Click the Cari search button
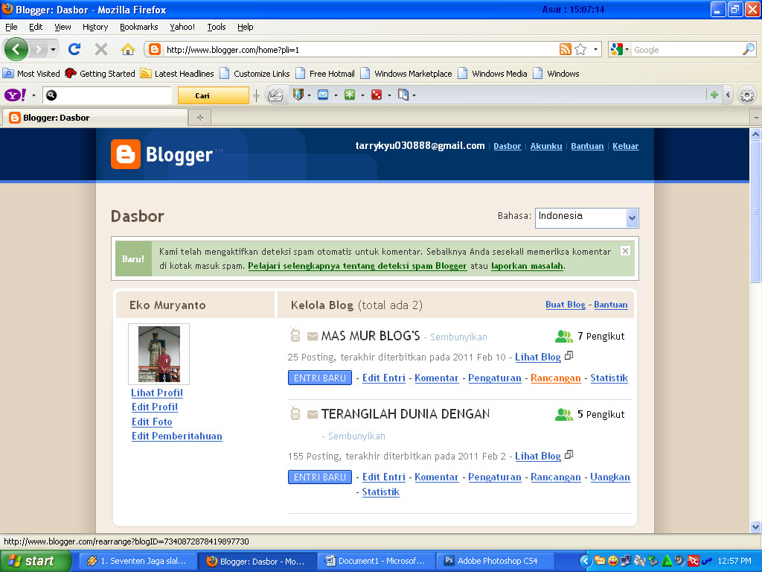The image size is (762, 572). coord(214,95)
